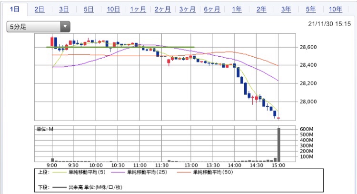This screenshot has width=357, height=194.
Task: Open the 2ヶ月 chart range
Action: [163, 10]
